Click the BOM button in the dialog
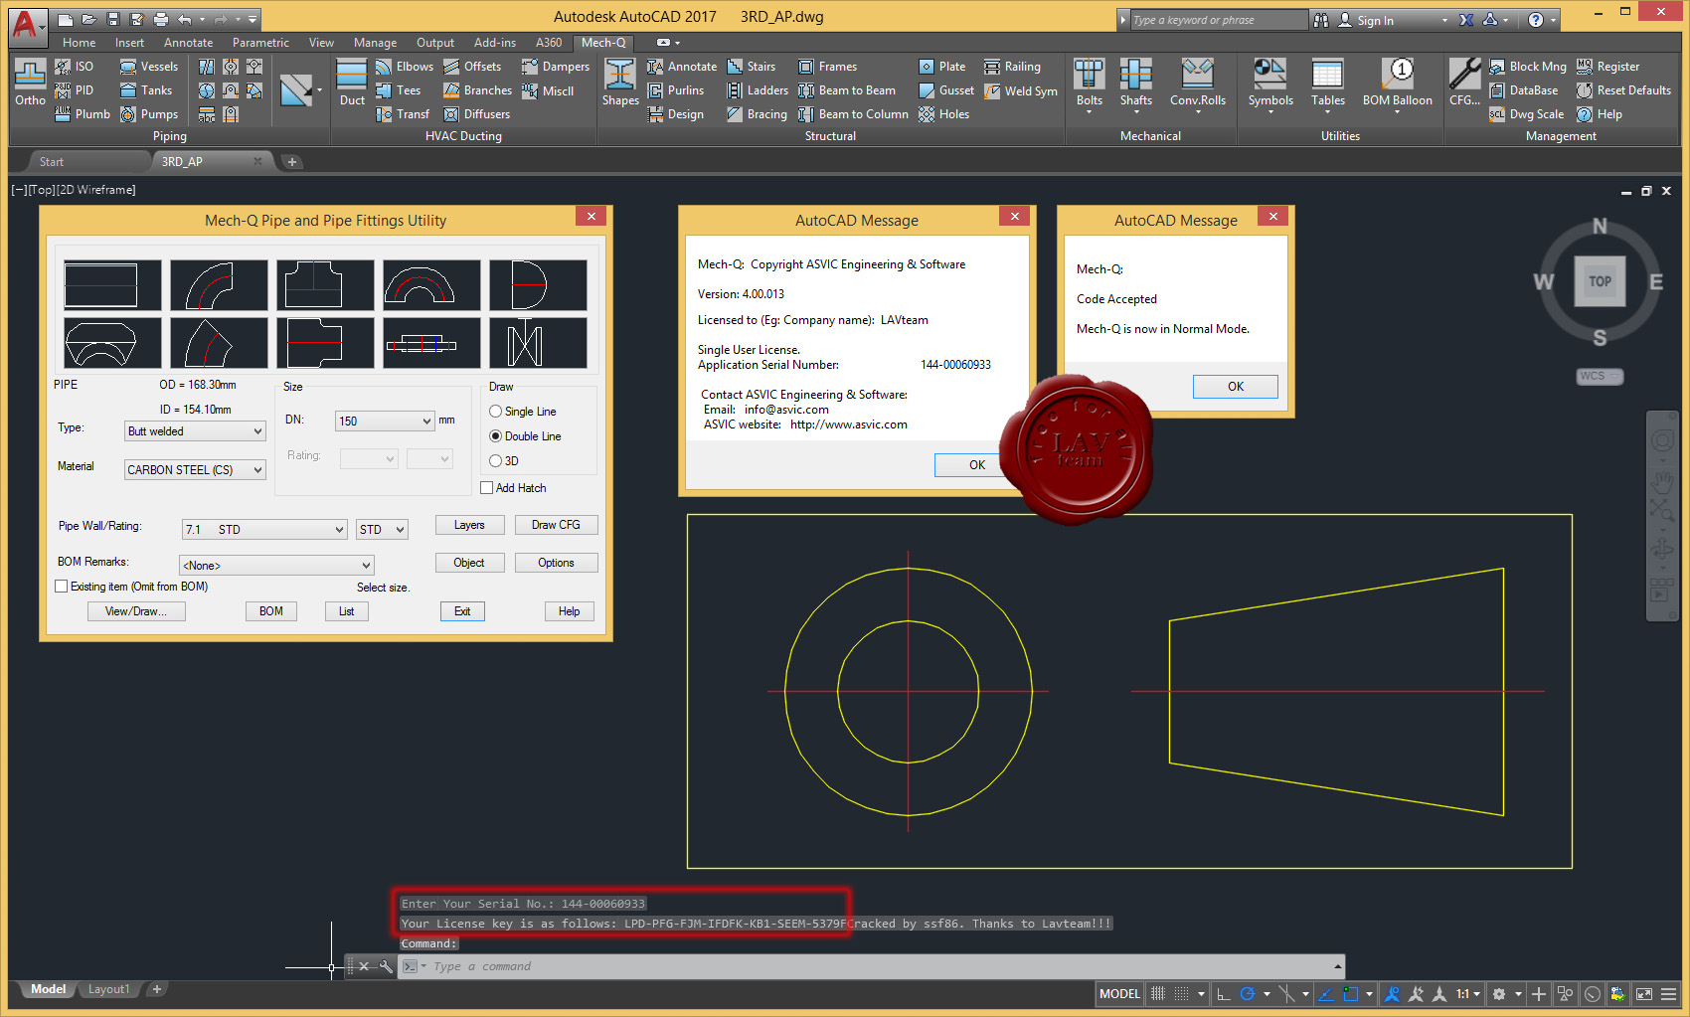This screenshot has height=1017, width=1690. click(271, 611)
